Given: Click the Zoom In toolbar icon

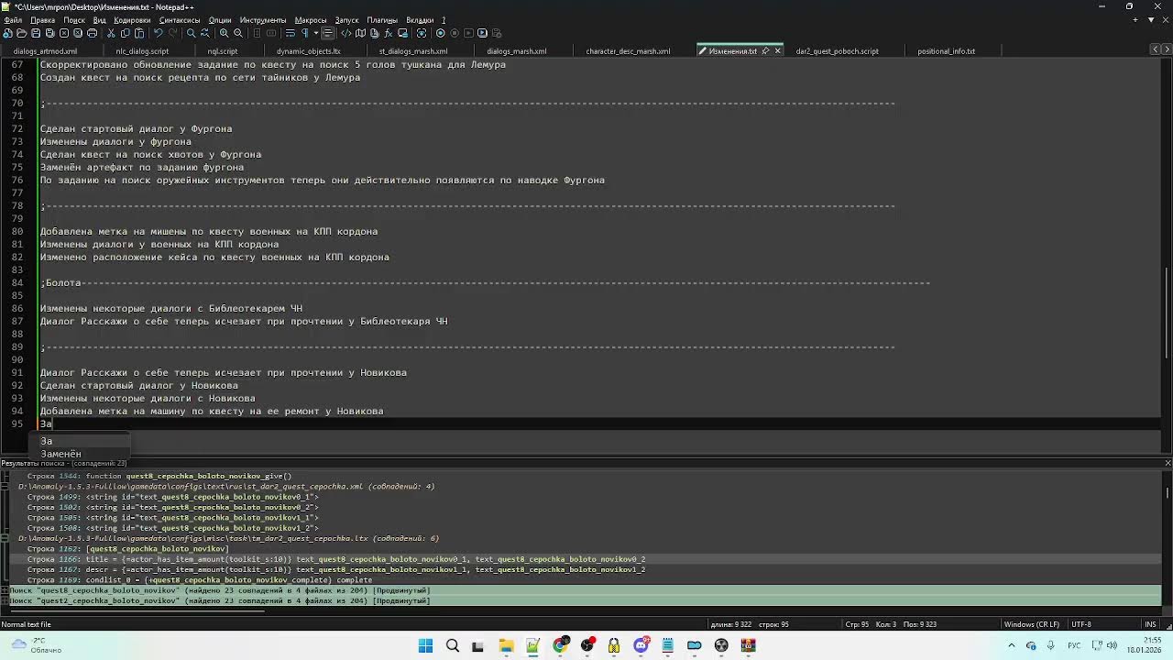Looking at the screenshot, I should tap(224, 33).
